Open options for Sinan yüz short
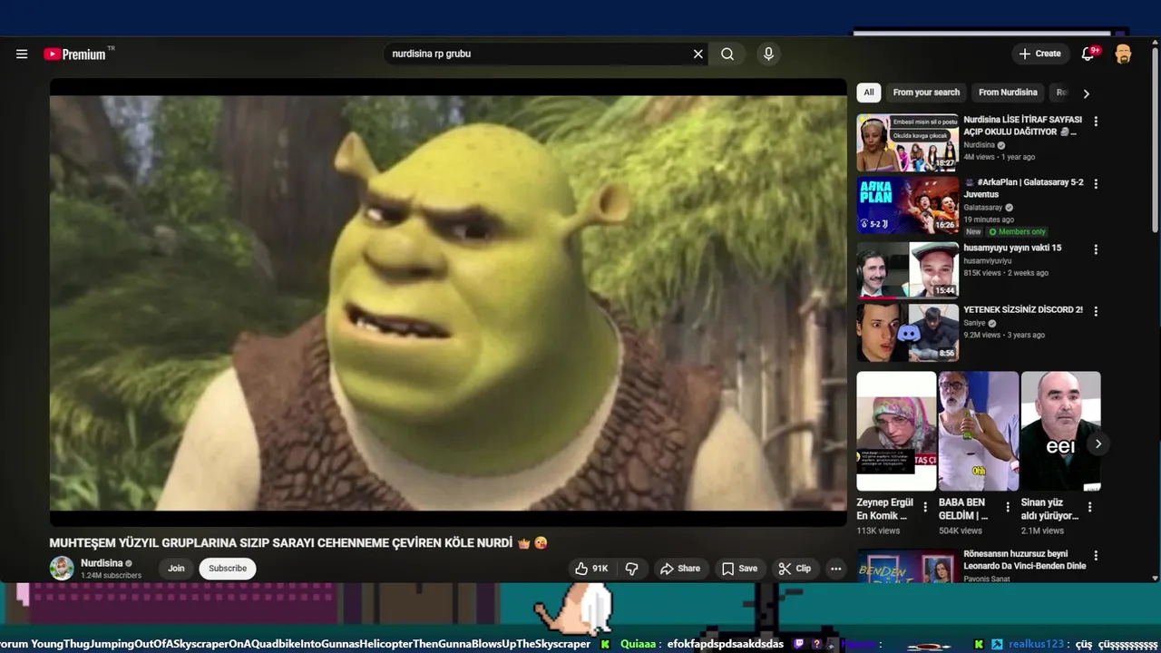This screenshot has height=653, width=1161. click(x=1090, y=507)
